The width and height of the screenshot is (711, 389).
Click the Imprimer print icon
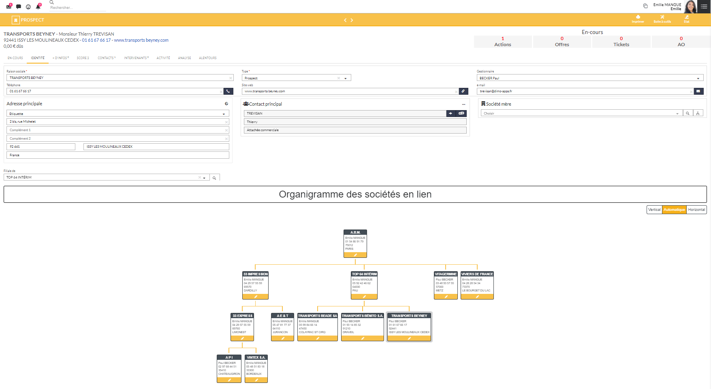pos(638,19)
